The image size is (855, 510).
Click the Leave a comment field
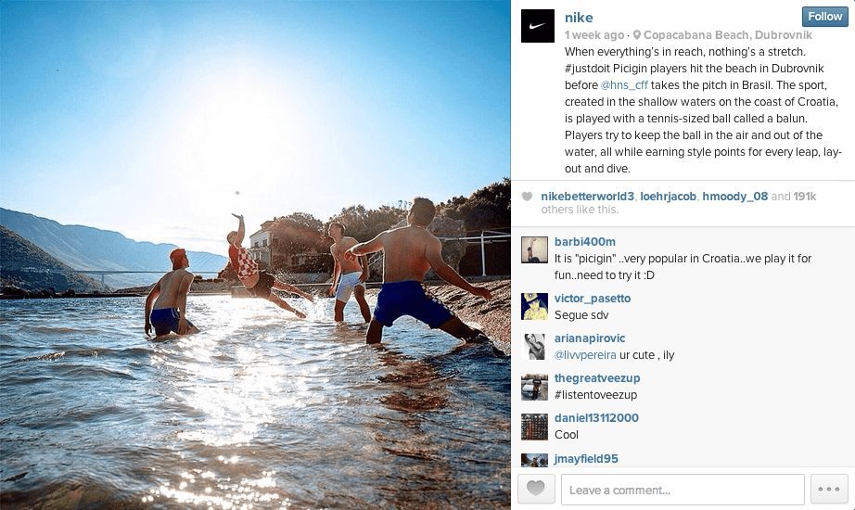pyautogui.click(x=683, y=490)
